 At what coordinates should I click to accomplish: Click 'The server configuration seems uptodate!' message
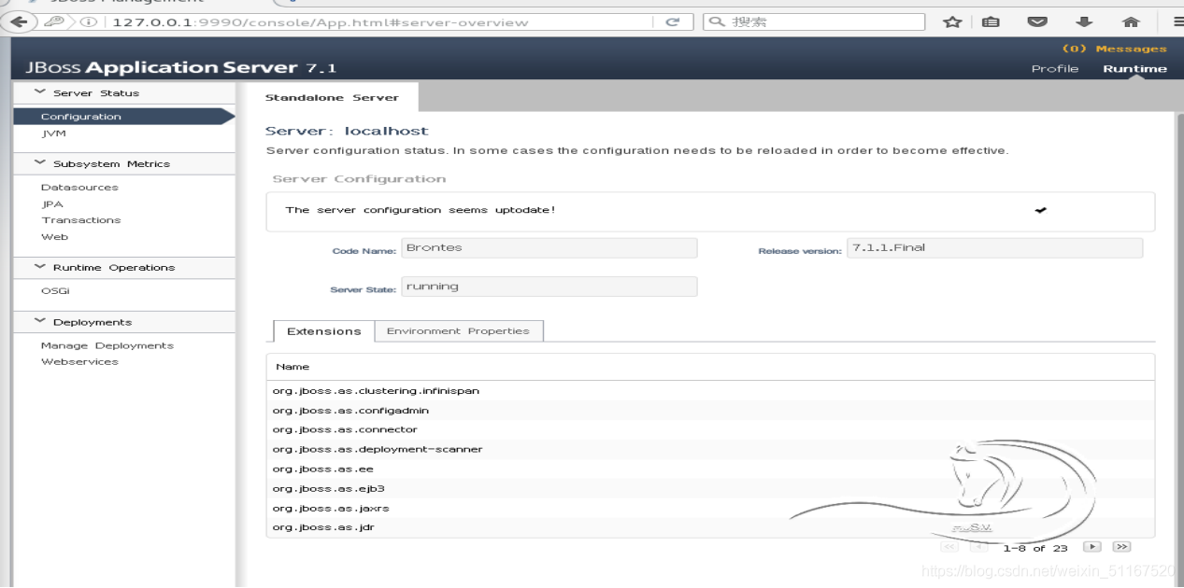point(421,210)
